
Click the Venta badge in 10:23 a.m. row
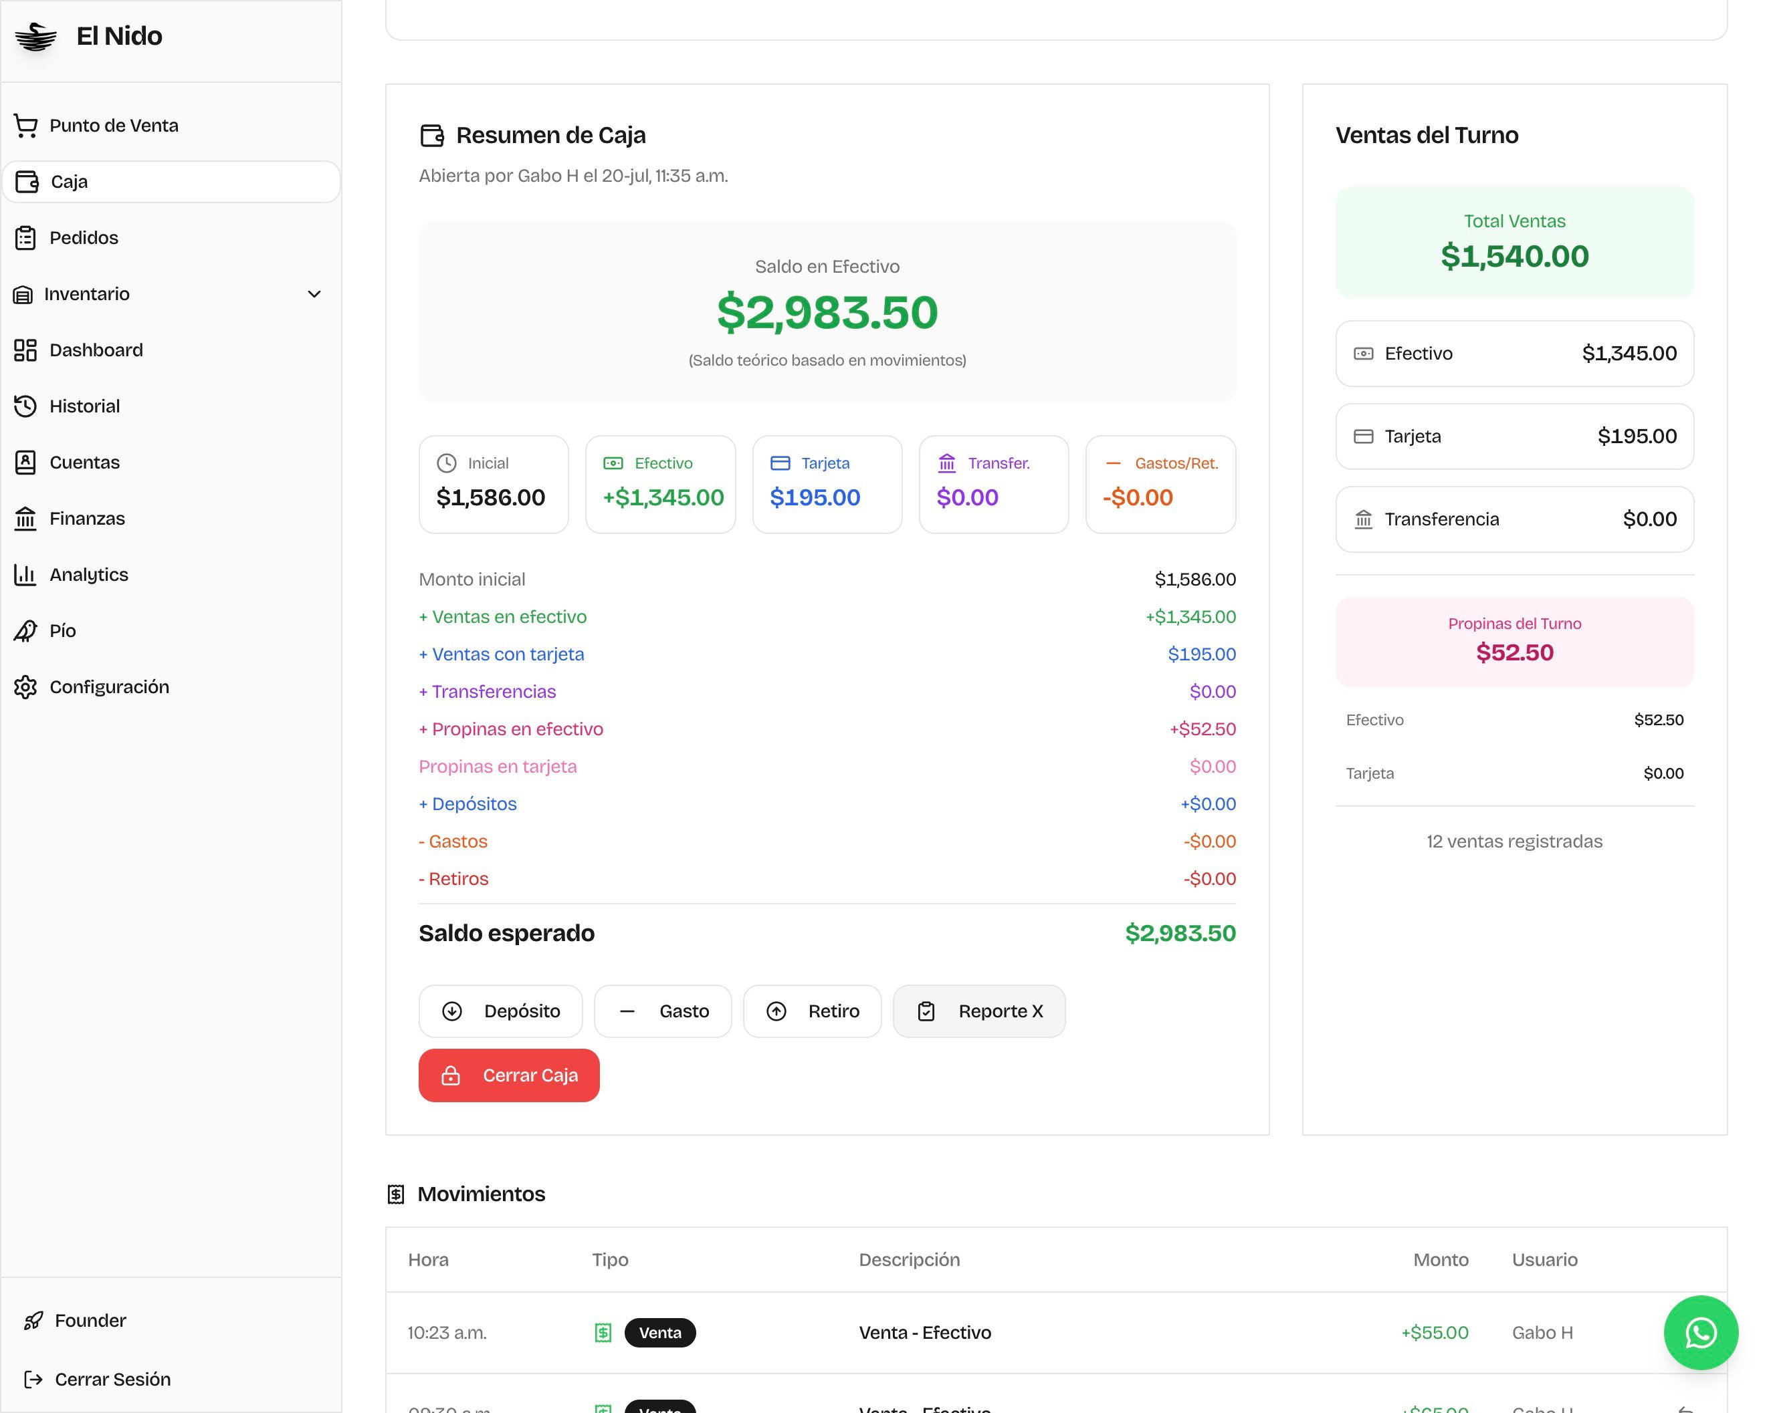(x=659, y=1333)
